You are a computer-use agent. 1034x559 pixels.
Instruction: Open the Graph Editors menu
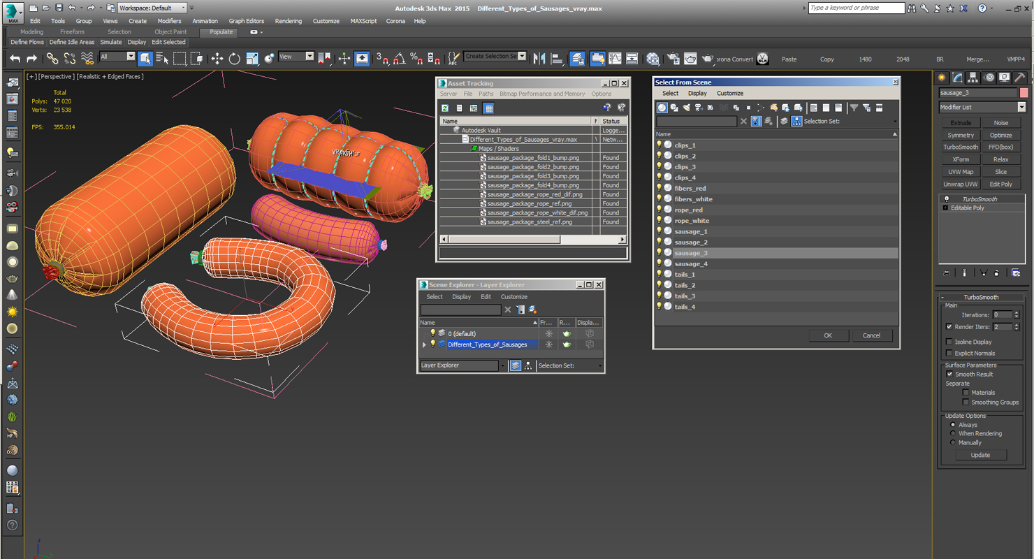[x=247, y=21]
